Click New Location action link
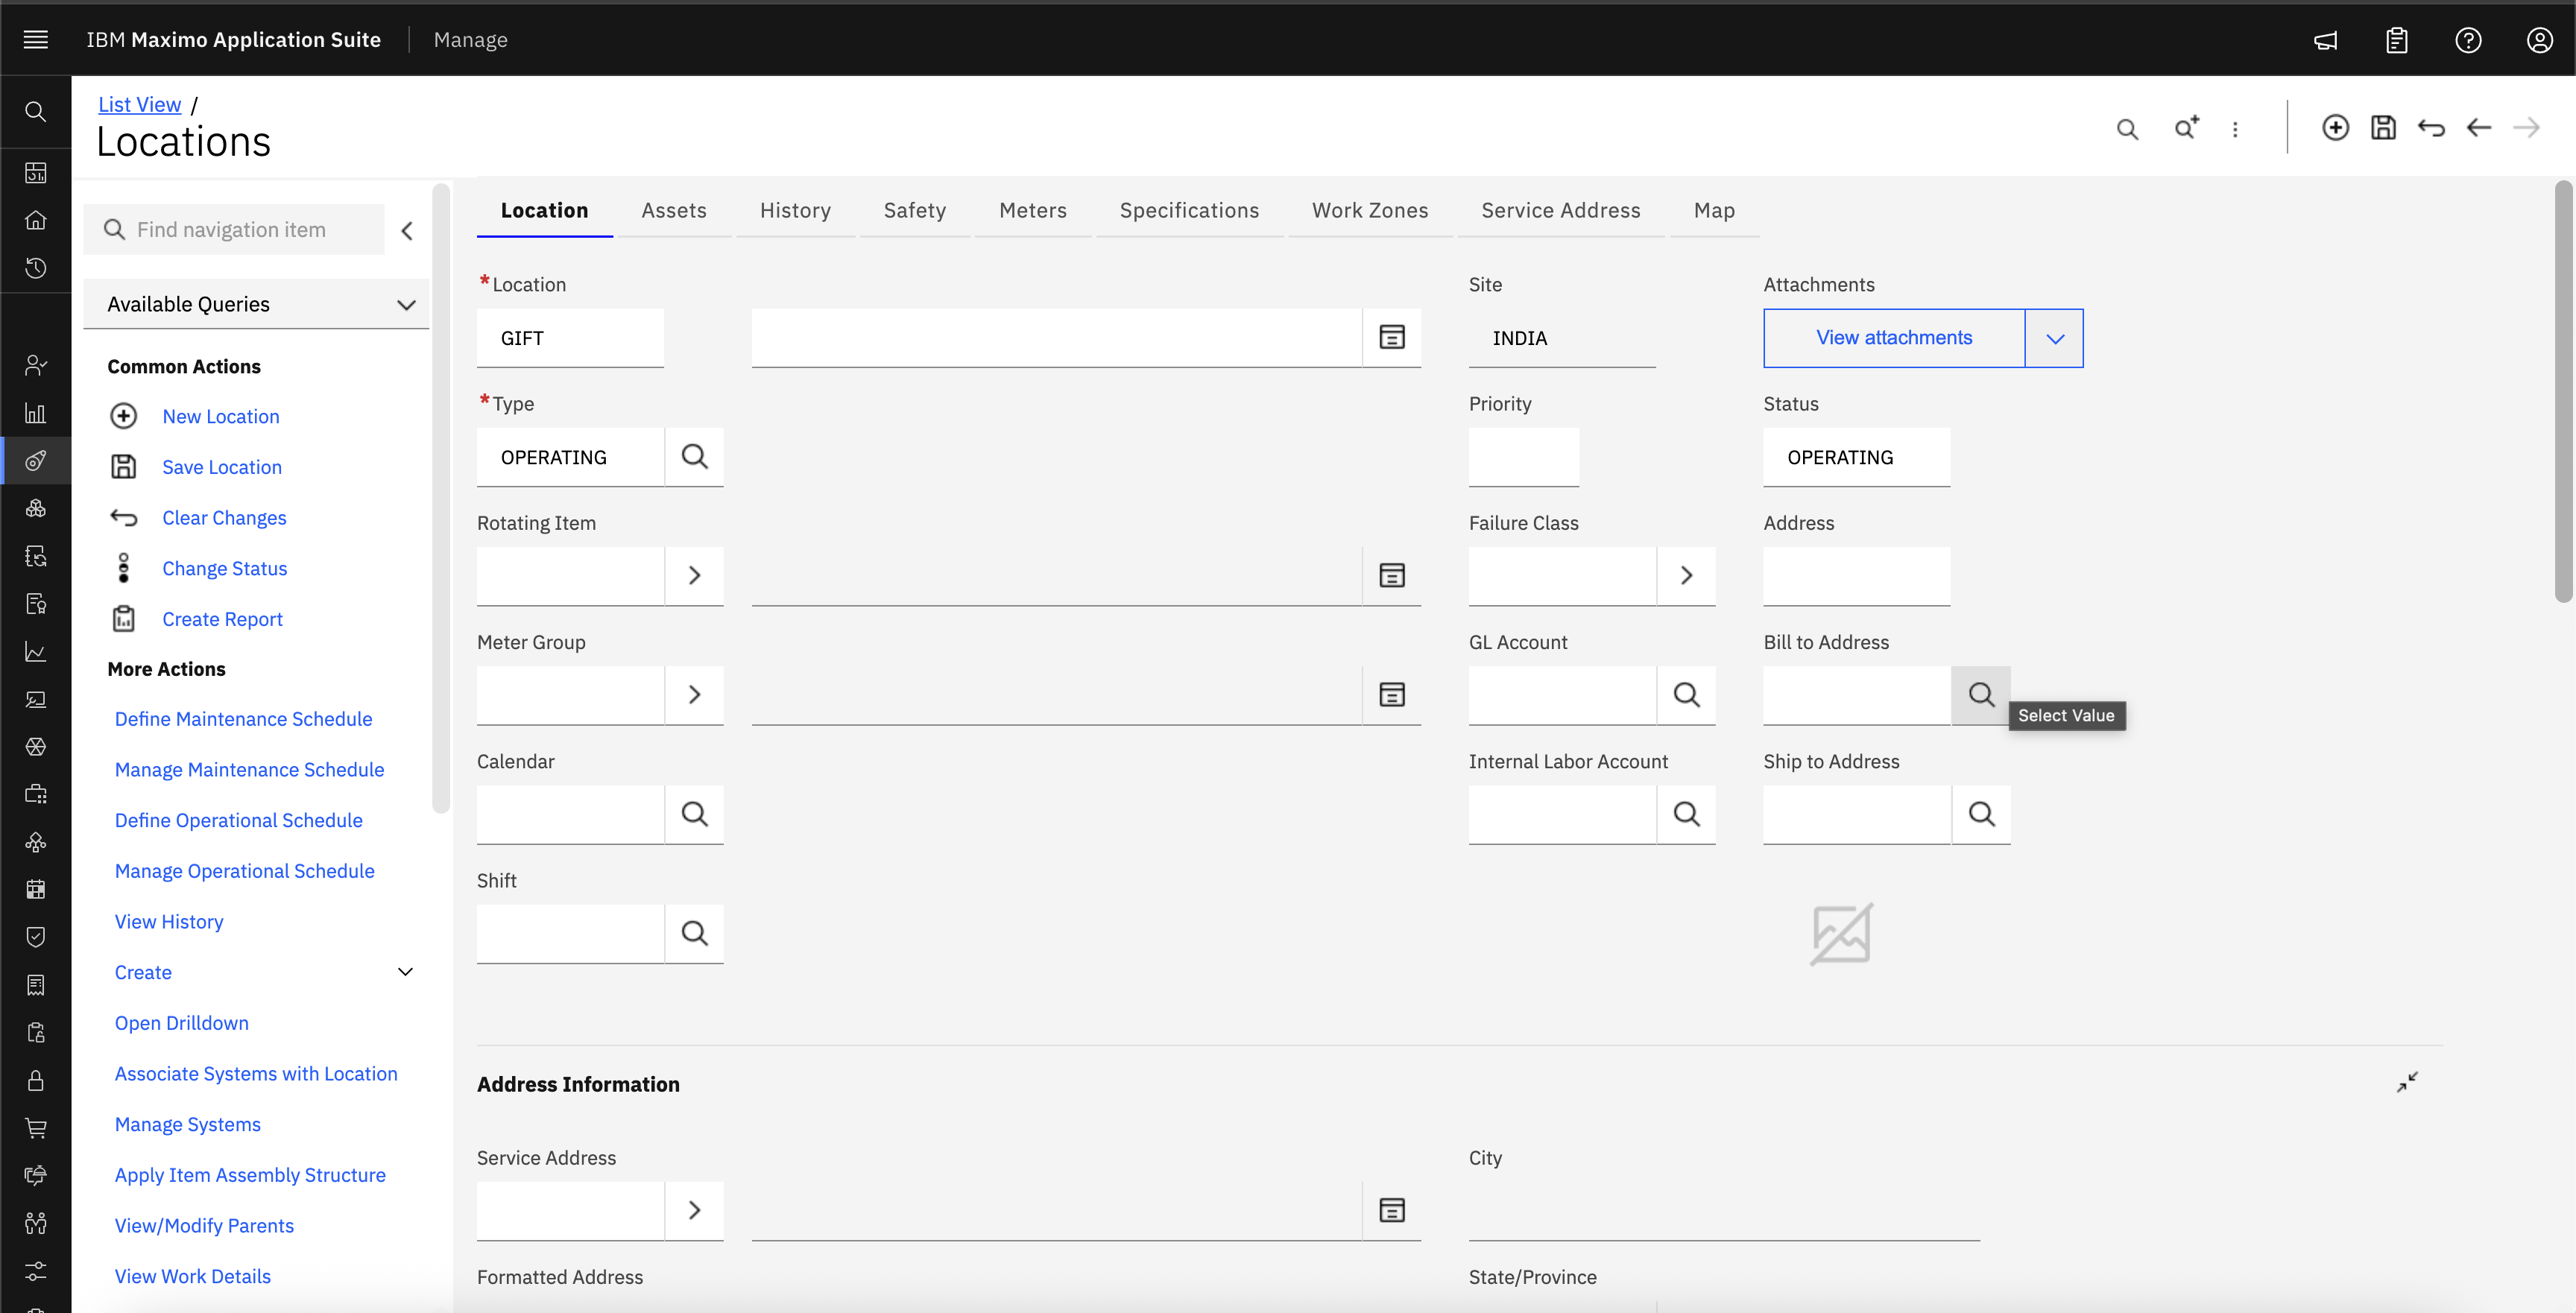 [221, 416]
